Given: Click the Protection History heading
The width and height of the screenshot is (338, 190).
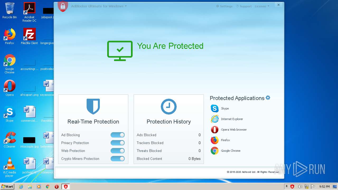Looking at the screenshot, I should click(169, 122).
